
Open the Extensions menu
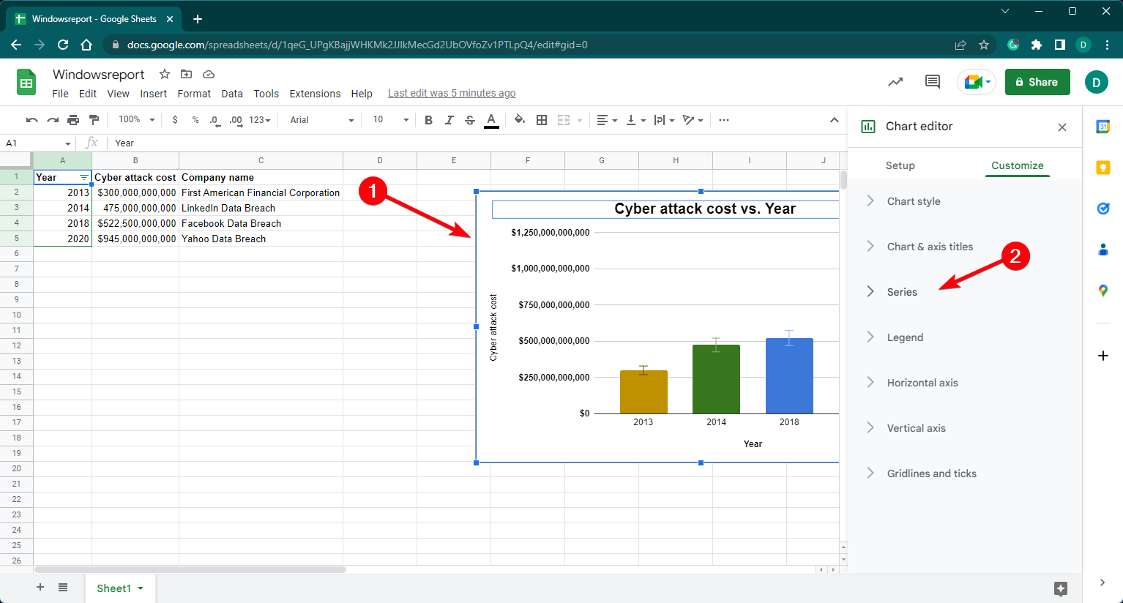point(315,94)
